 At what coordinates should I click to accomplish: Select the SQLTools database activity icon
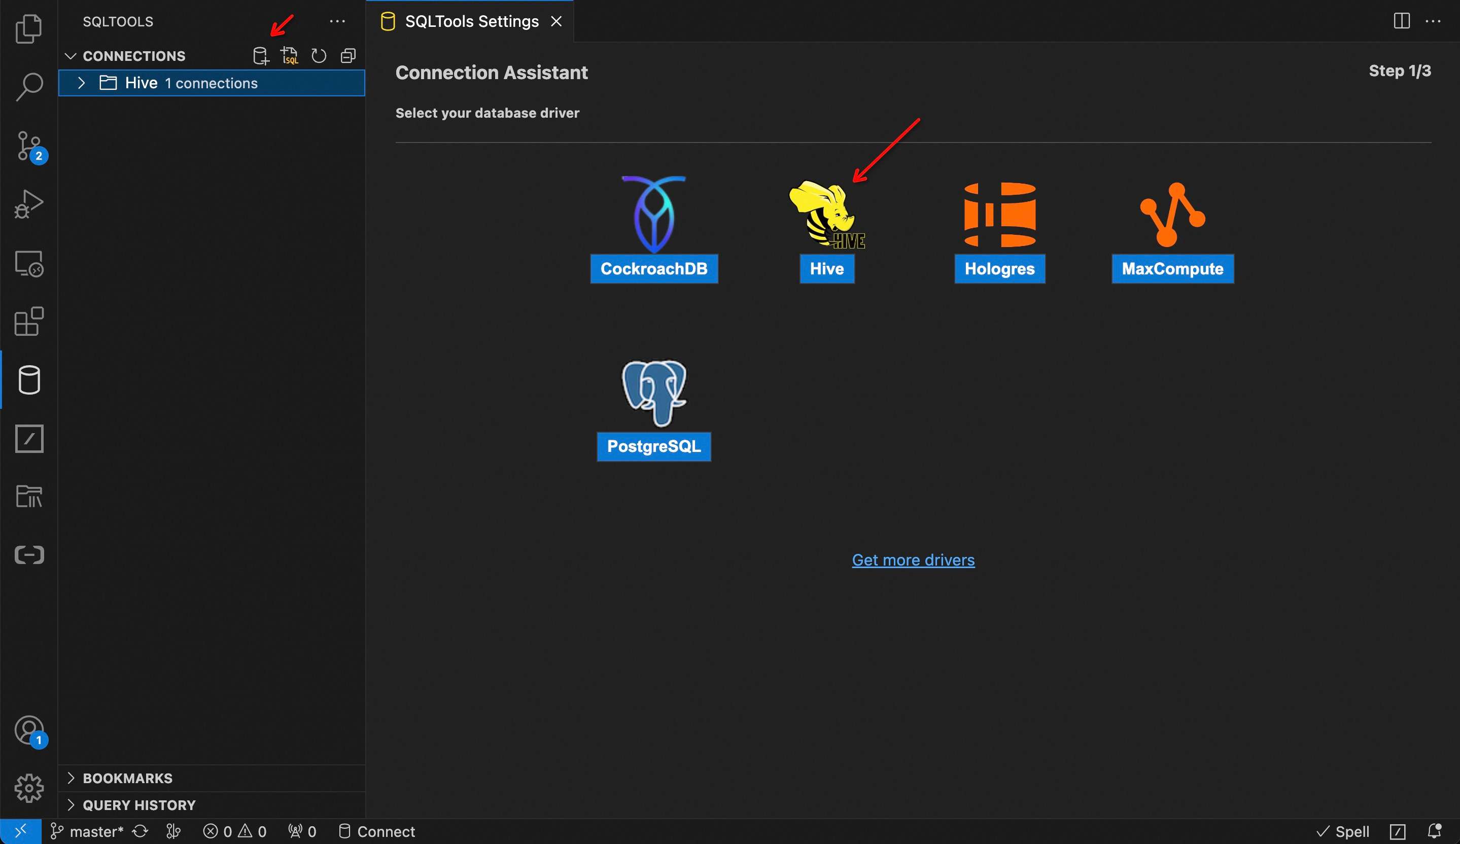click(28, 380)
